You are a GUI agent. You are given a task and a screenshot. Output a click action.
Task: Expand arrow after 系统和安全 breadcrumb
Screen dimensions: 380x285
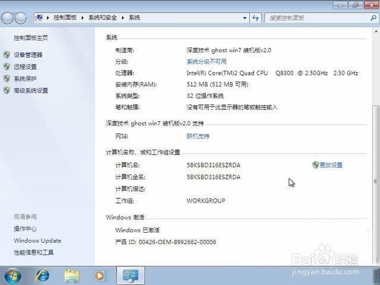(x=123, y=18)
